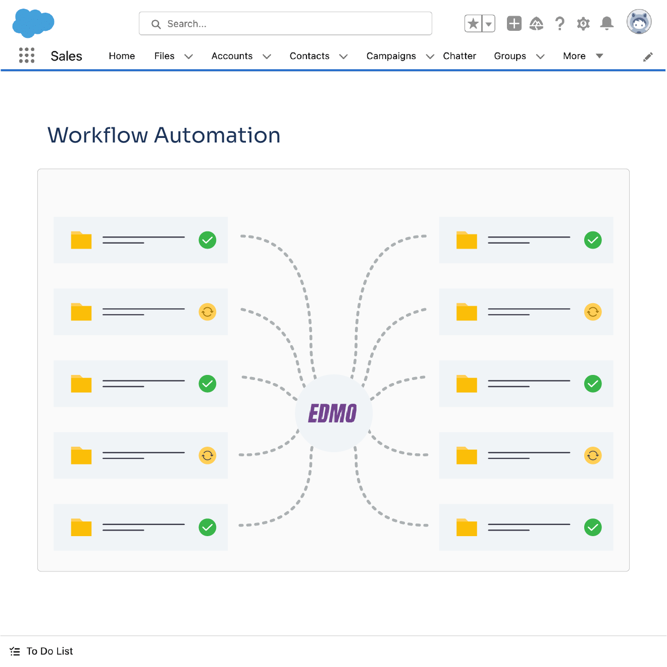The image size is (667, 667).
Task: Open the Setup gear icon
Action: point(583,24)
